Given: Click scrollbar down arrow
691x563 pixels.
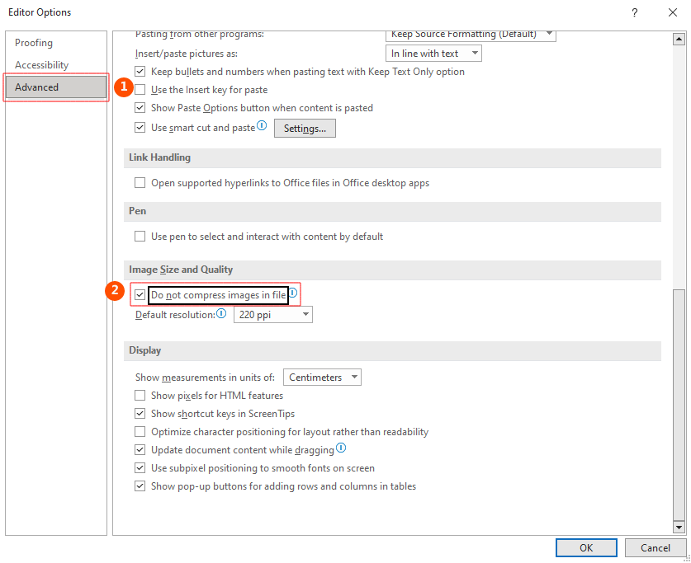Looking at the screenshot, I should coord(679,527).
